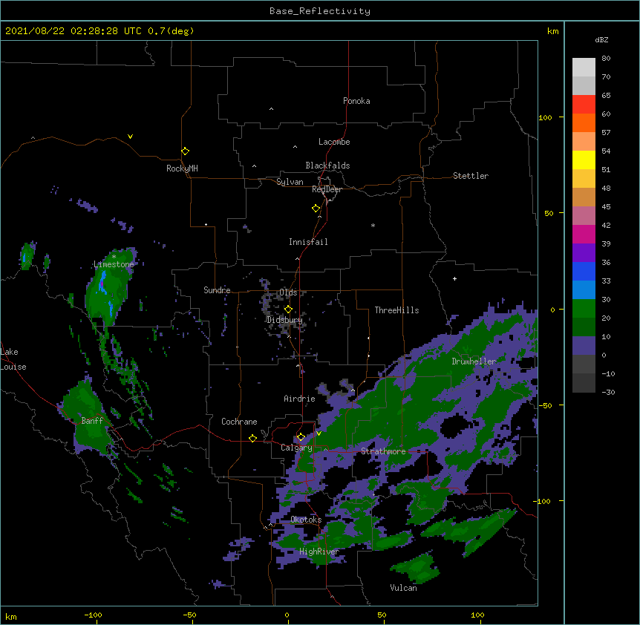Viewport: 640px width, 625px height.
Task: Pick the slate purple 10 dBZ legend band
Action: click(x=584, y=346)
